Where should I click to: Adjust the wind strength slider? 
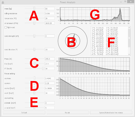(34, 36)
